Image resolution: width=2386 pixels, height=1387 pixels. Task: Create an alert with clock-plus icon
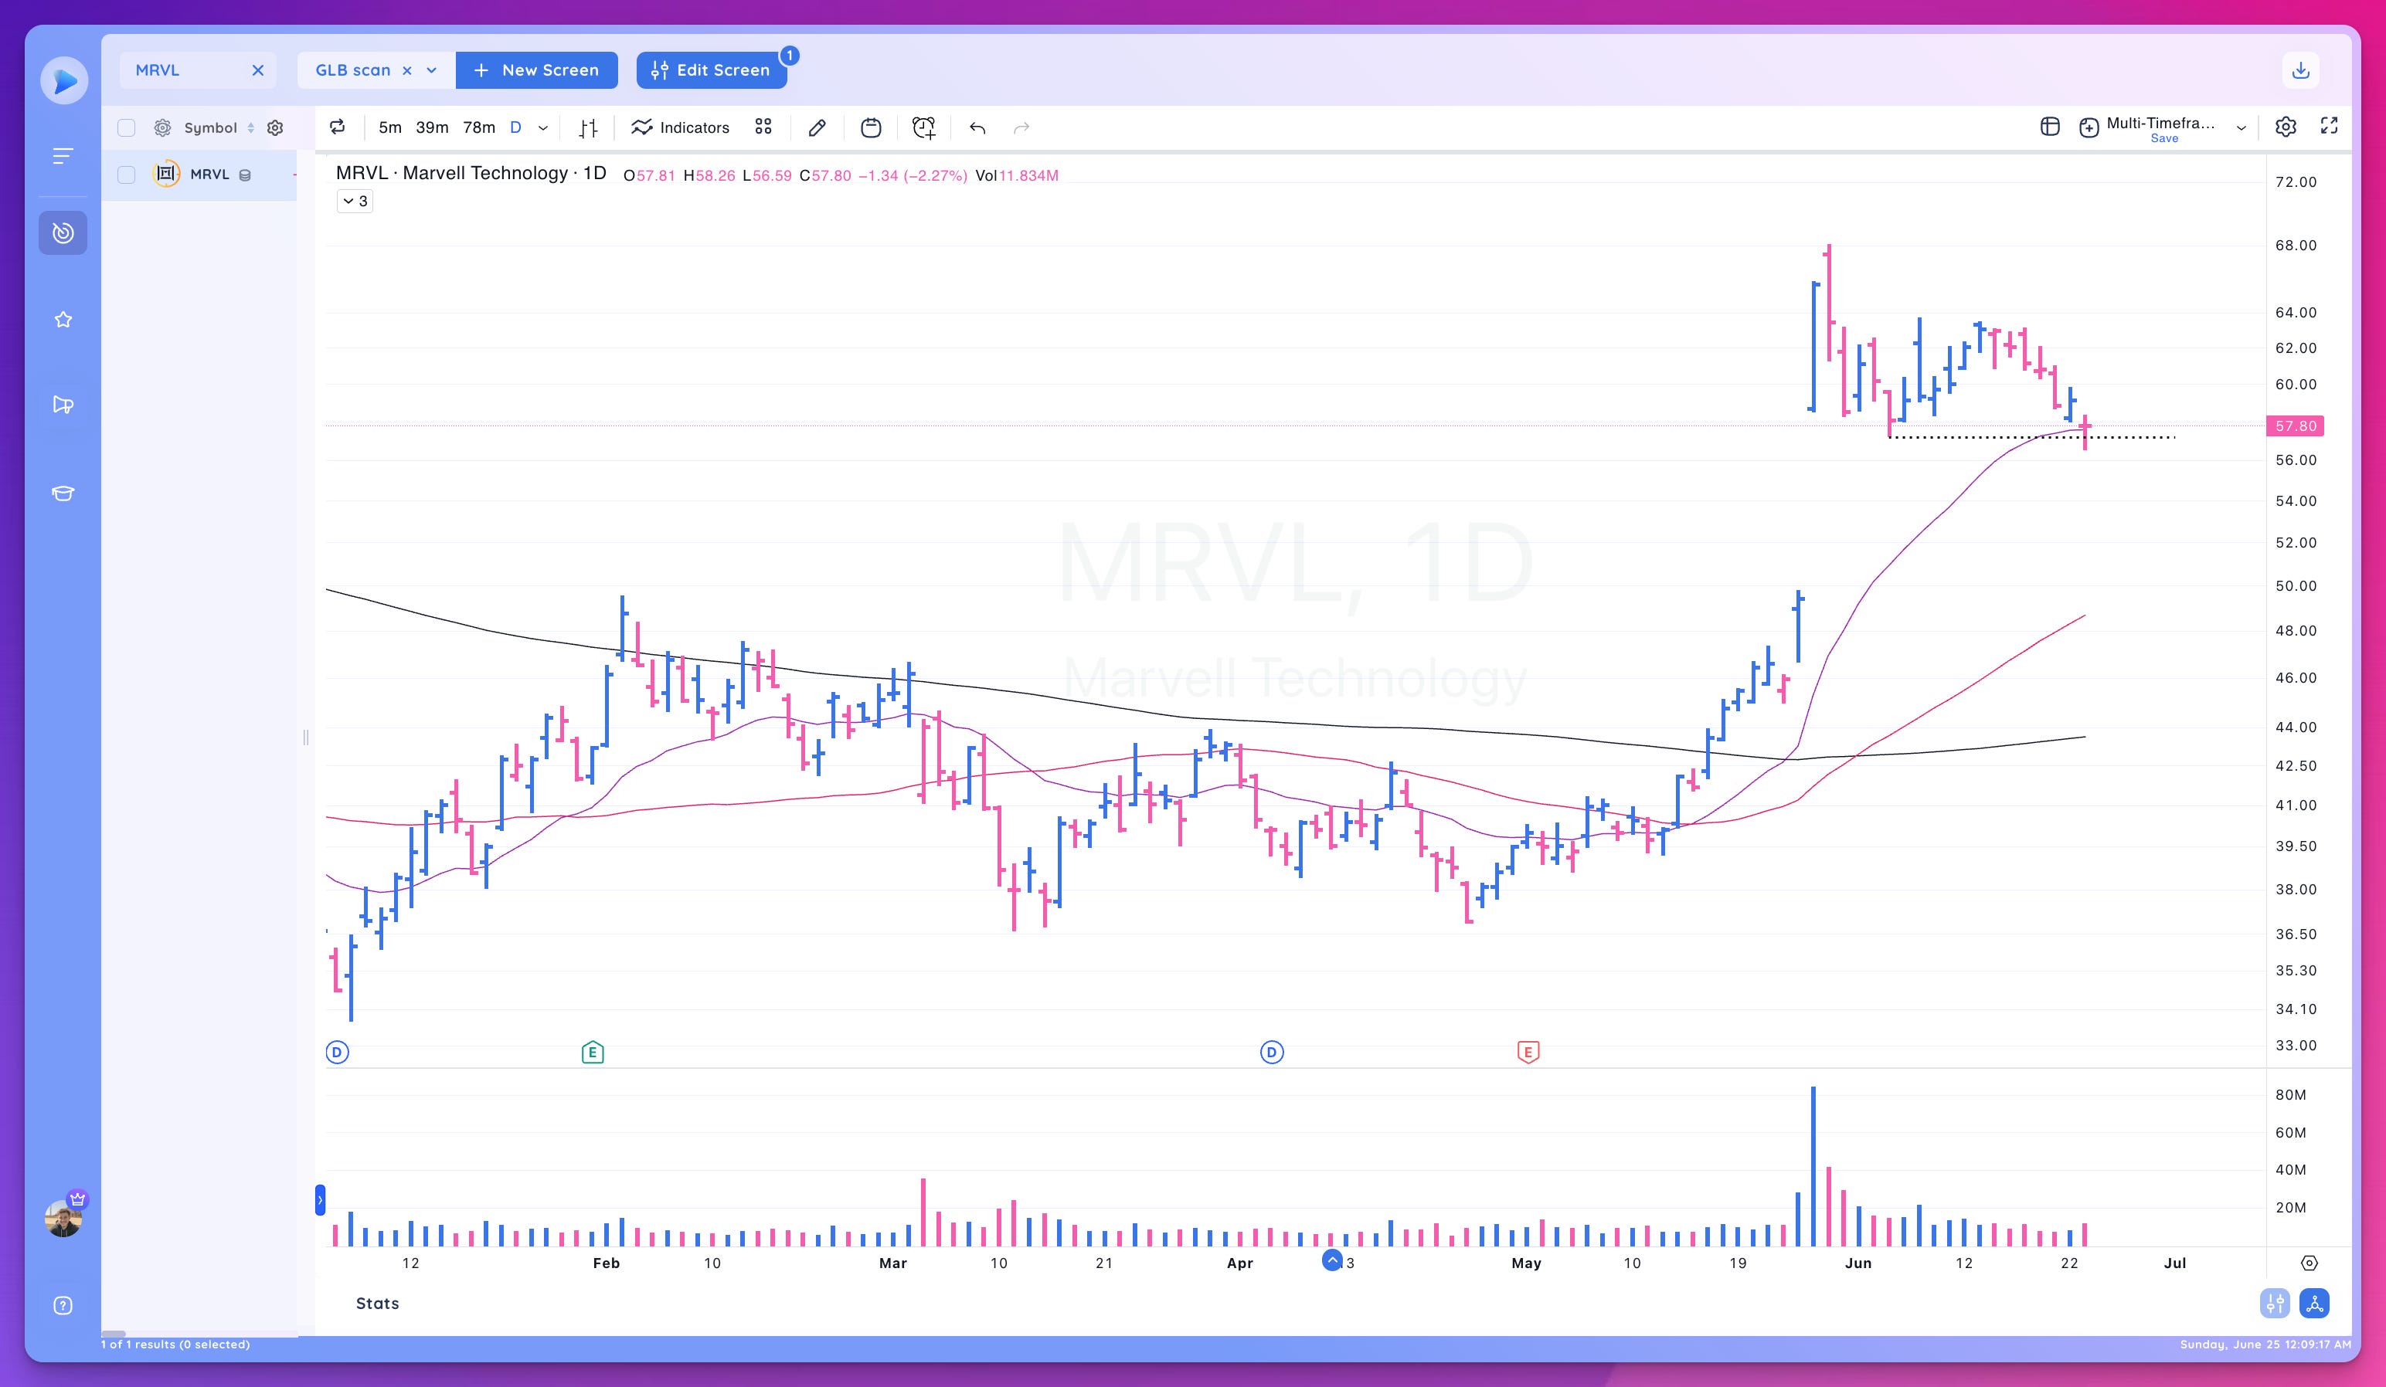coord(924,127)
